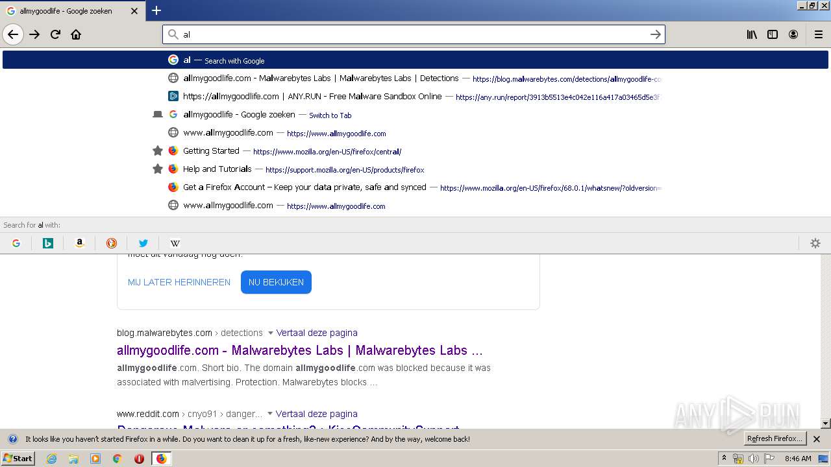The width and height of the screenshot is (831, 467).
Task: Show hidden system tray icons
Action: pos(724,459)
